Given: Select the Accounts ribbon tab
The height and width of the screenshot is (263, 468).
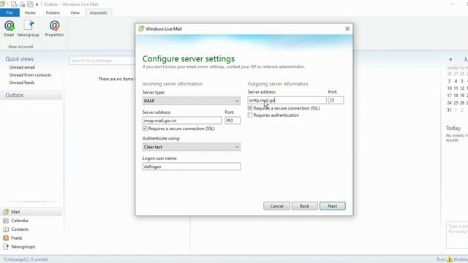Looking at the screenshot, I should (98, 13).
